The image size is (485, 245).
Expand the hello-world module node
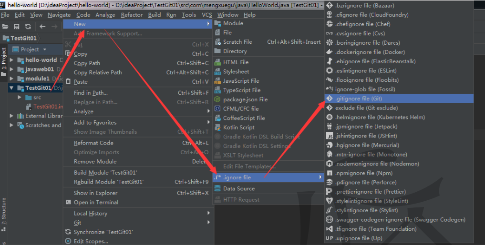click(12, 60)
